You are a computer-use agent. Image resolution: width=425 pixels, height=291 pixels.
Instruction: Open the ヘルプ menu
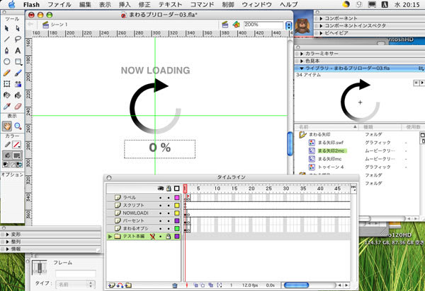(x=289, y=5)
